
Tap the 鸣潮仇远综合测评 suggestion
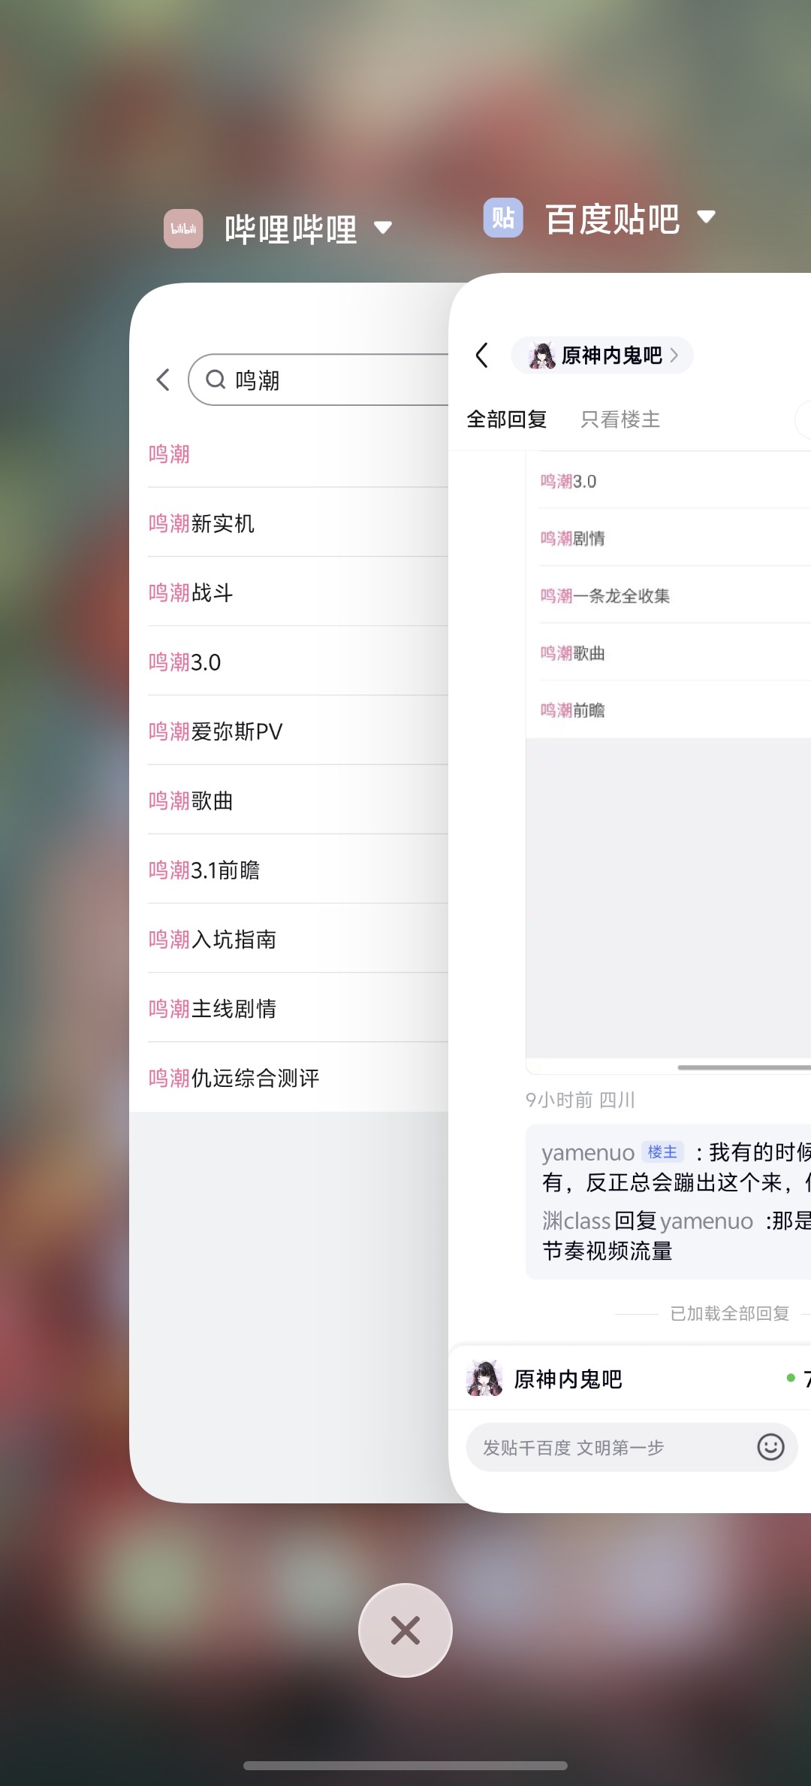(234, 1078)
